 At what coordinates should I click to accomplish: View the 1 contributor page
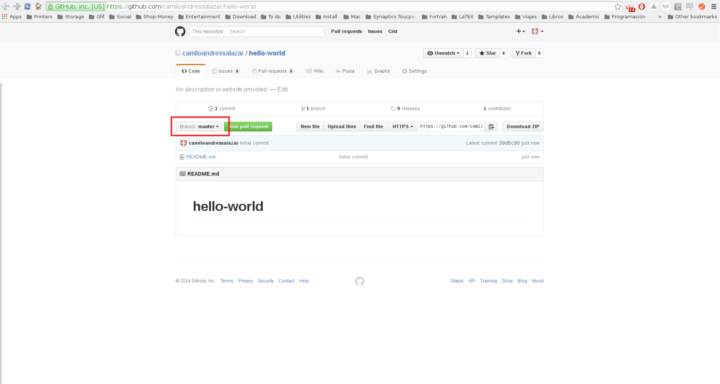pos(497,109)
